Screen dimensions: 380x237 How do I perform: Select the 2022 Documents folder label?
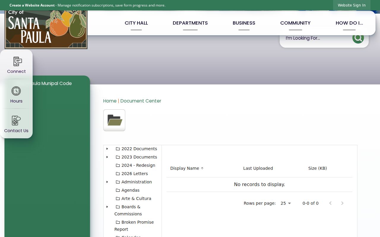(x=139, y=149)
